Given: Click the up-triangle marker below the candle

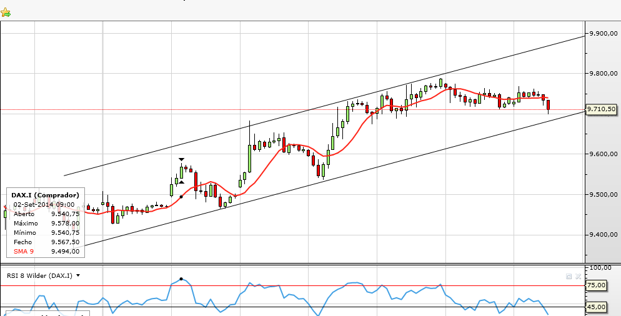Looking at the screenshot, I should [x=181, y=182].
